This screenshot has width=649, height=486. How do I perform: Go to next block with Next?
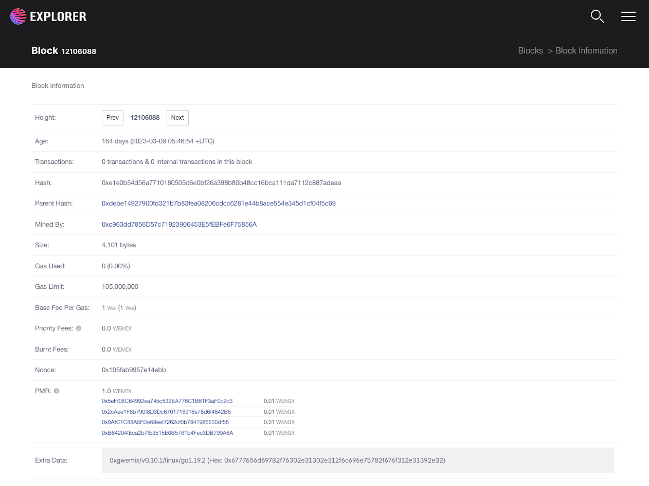coord(177,118)
